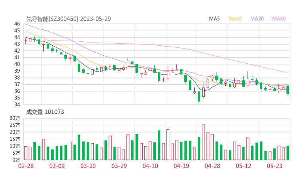Click the 04-10 date label
Screen dimensions: 294x175
point(150,166)
